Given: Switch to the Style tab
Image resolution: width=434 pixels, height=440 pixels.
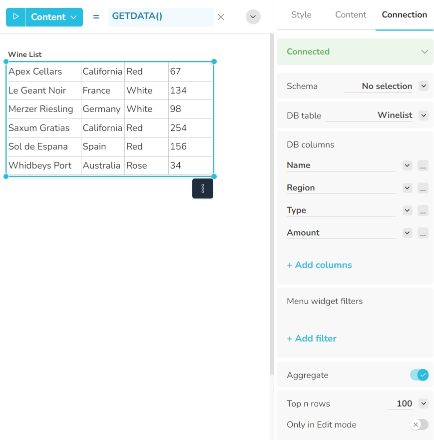Looking at the screenshot, I should pyautogui.click(x=301, y=15).
